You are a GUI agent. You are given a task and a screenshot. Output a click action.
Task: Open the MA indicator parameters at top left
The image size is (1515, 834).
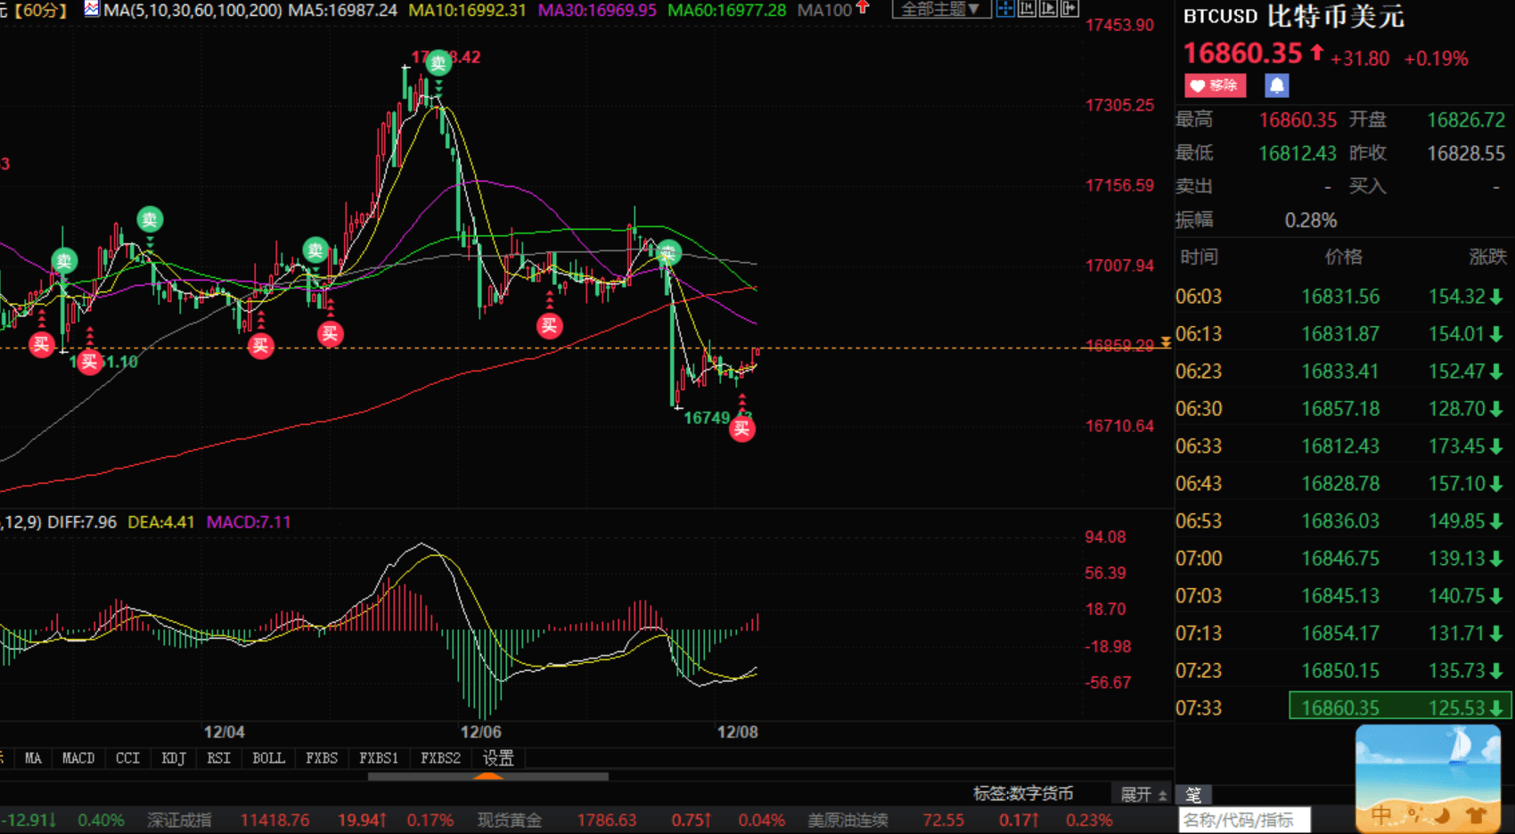point(92,10)
